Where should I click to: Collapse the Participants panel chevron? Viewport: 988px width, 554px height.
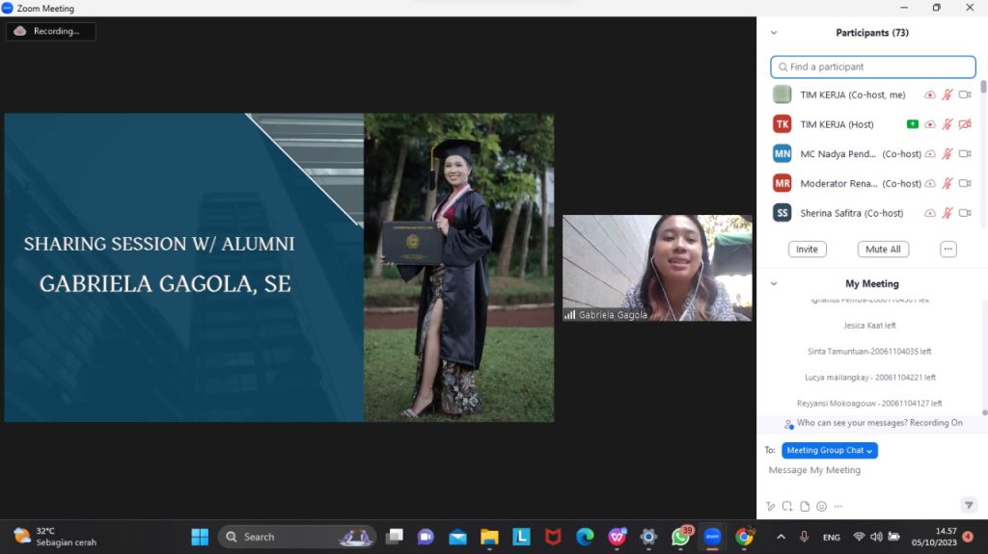pyautogui.click(x=774, y=33)
